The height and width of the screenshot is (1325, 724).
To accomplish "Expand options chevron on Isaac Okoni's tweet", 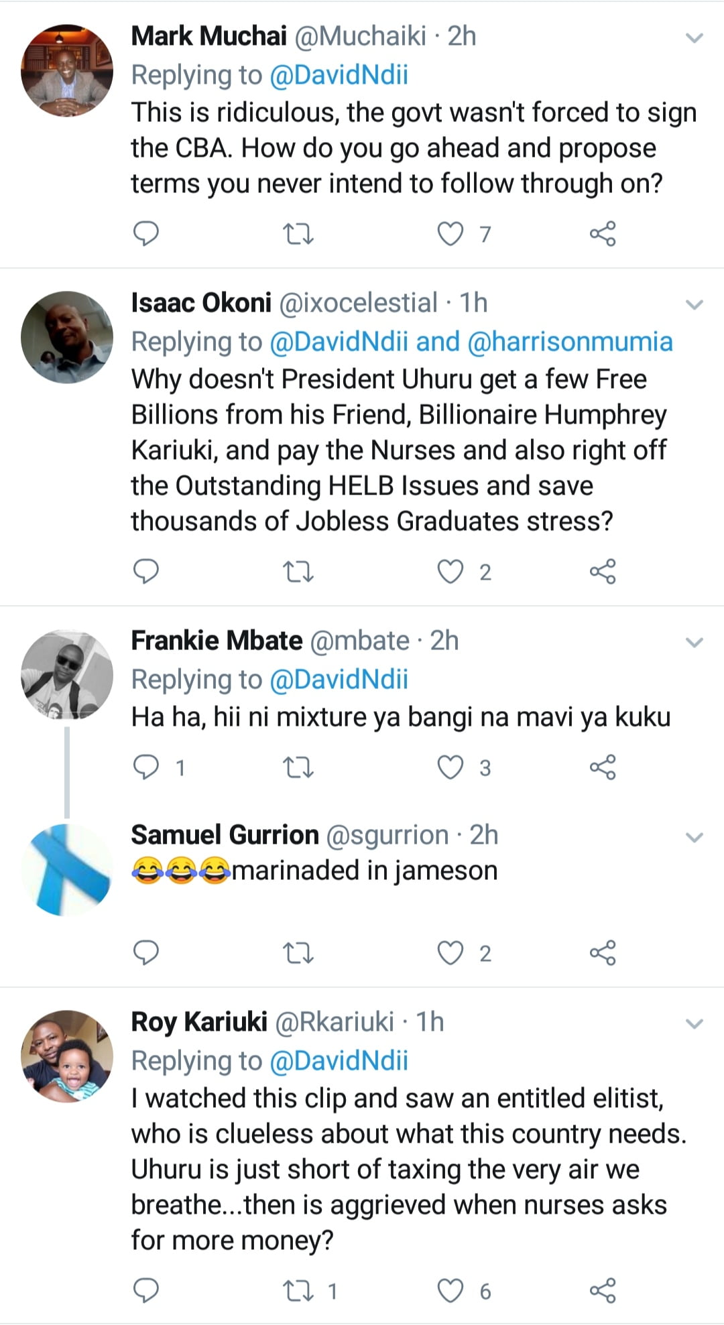I will pos(695,305).
